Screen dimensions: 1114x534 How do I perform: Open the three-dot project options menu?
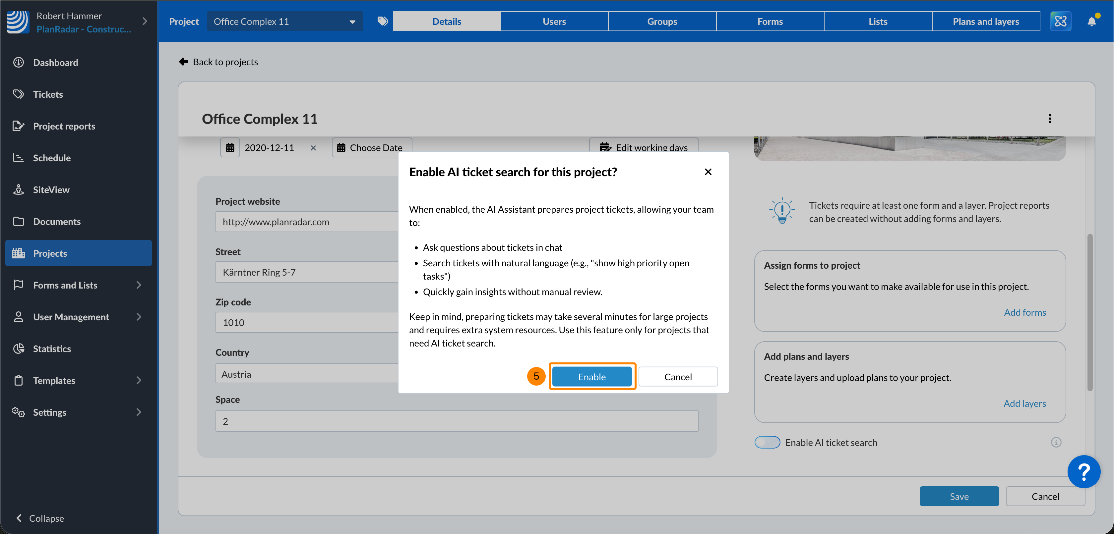tap(1050, 119)
